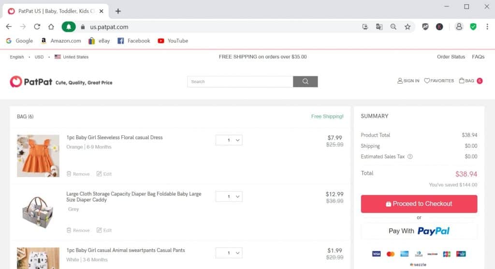This screenshot has height=269, width=495.
Task: Open the Chrome profile avatar icon
Action: (459, 27)
